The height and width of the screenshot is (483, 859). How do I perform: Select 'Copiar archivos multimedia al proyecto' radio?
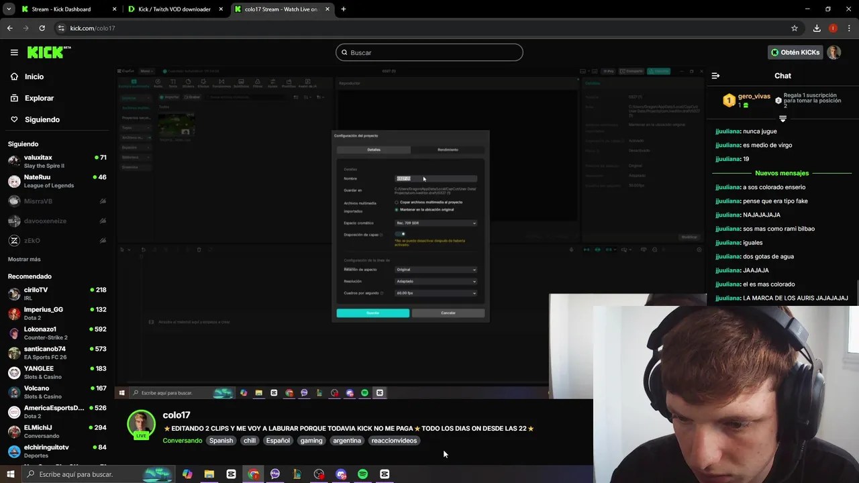coord(397,202)
